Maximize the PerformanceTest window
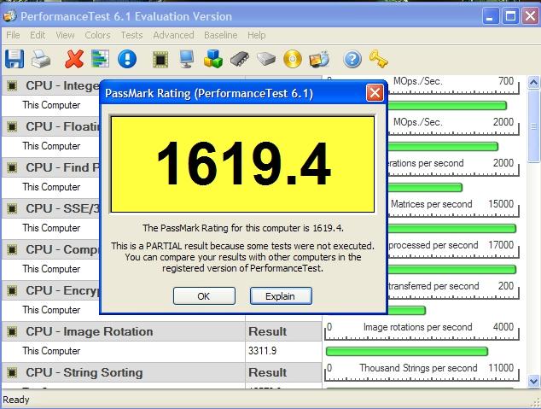Image resolution: width=541 pixels, height=409 pixels. pos(510,16)
